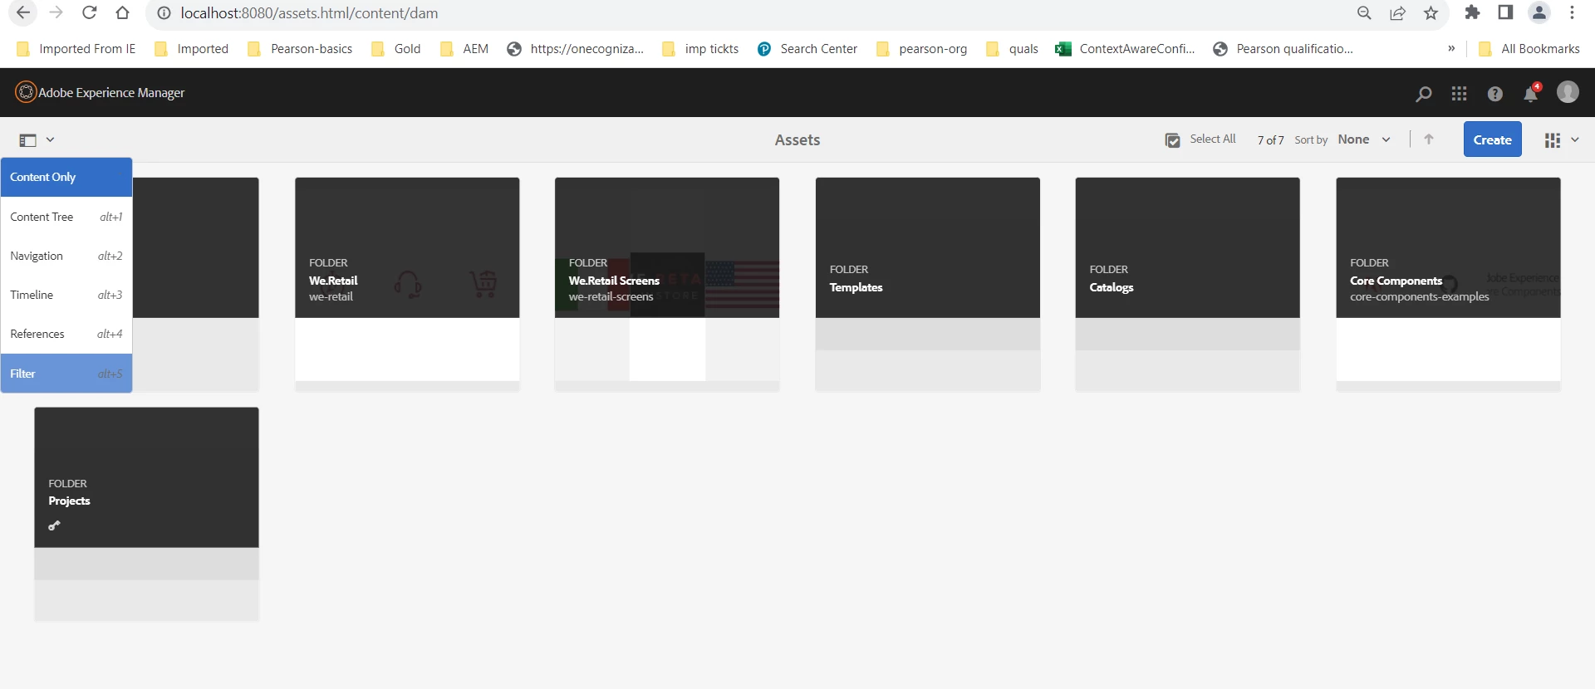Open browser home page
This screenshot has width=1595, height=689.
tap(122, 12)
